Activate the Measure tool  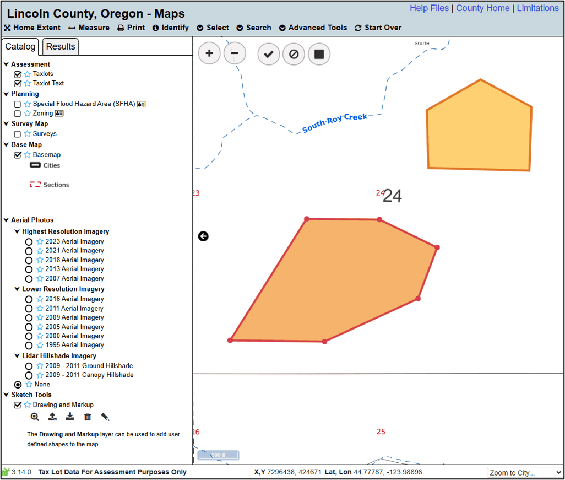tap(89, 28)
